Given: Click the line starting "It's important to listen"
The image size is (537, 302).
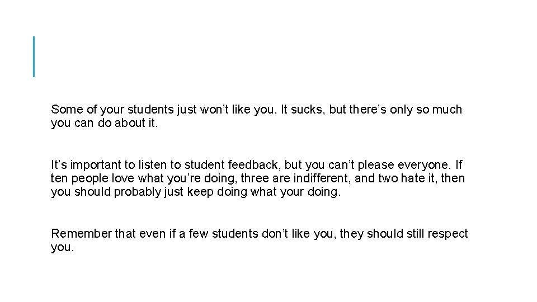Looking at the screenshot, I should tap(256, 165).
